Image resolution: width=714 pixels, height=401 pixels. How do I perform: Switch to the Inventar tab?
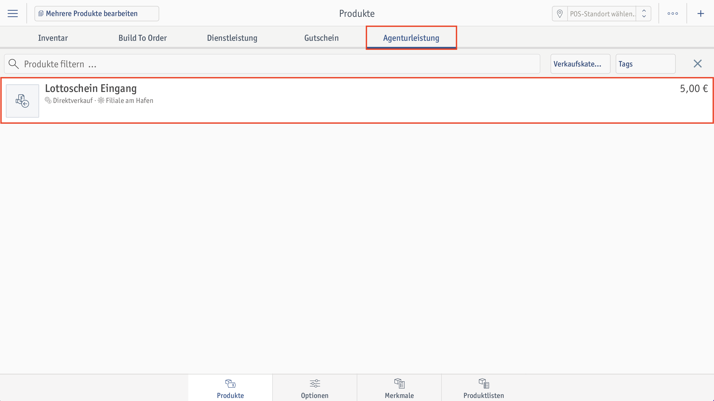point(53,38)
